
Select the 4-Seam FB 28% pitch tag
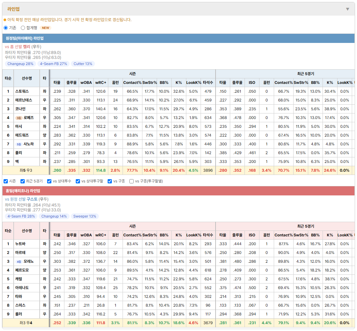pos(21,216)
